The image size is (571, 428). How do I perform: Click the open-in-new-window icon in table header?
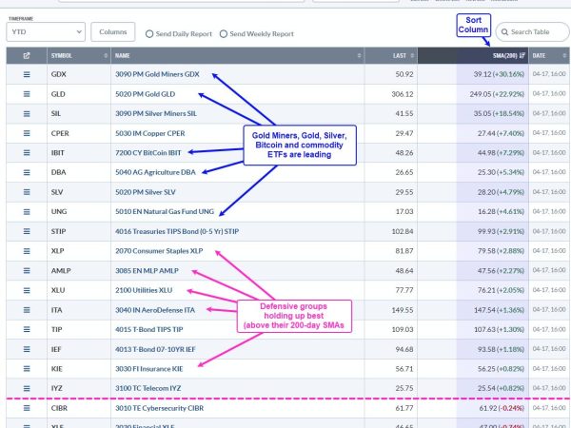(x=27, y=56)
